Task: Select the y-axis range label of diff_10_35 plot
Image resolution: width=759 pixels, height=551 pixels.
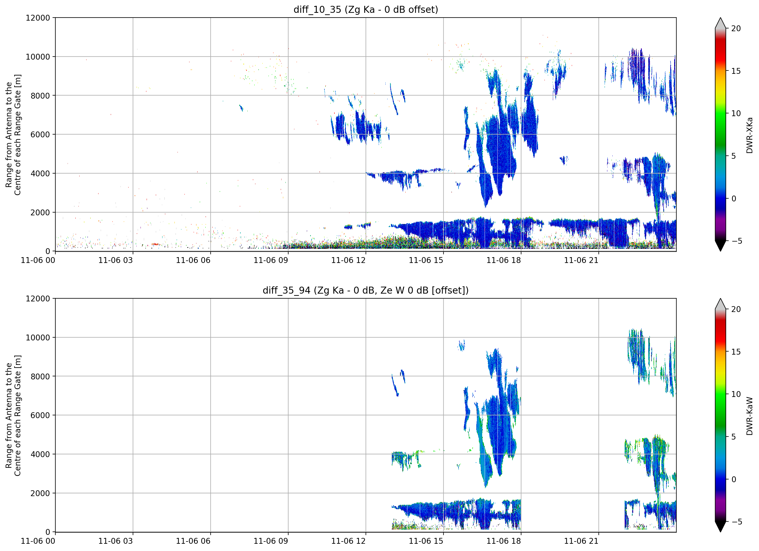Action: (x=13, y=135)
